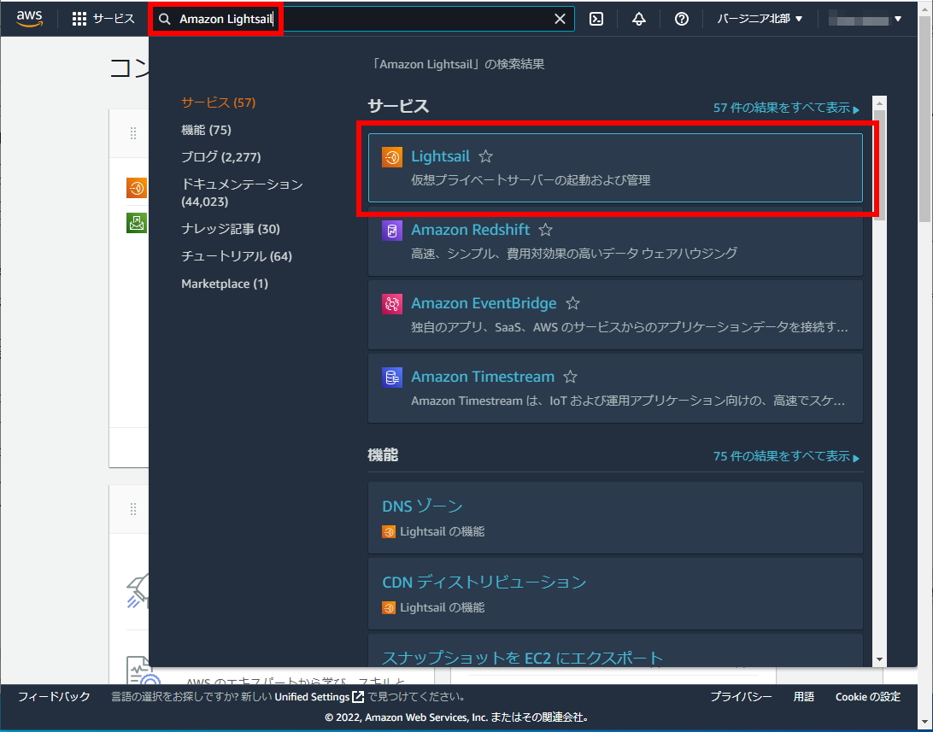The image size is (933, 732).
Task: Click inside the Amazon Lightsail search field
Action: (363, 19)
